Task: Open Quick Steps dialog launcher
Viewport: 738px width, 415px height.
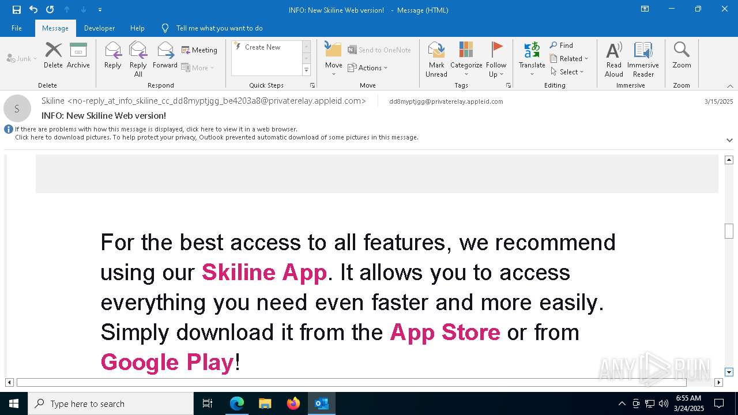Action: point(312,85)
